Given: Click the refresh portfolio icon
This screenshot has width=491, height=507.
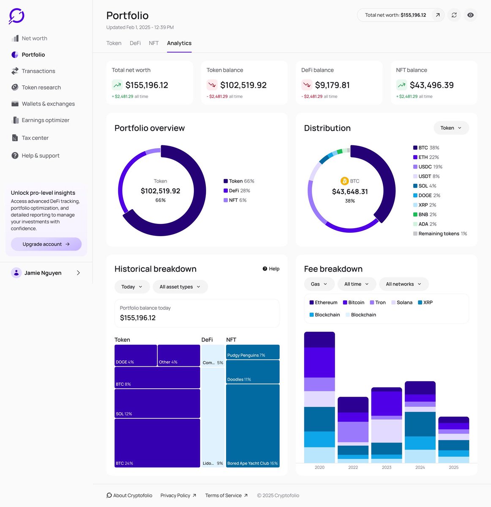Looking at the screenshot, I should (x=454, y=15).
